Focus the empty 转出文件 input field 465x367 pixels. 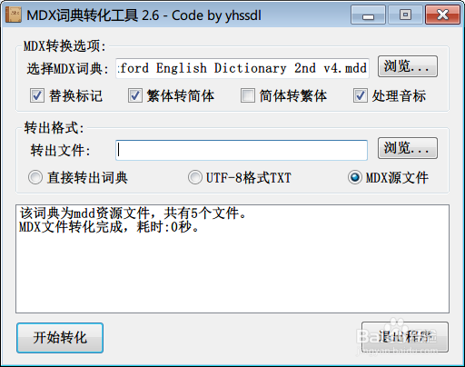tap(242, 150)
